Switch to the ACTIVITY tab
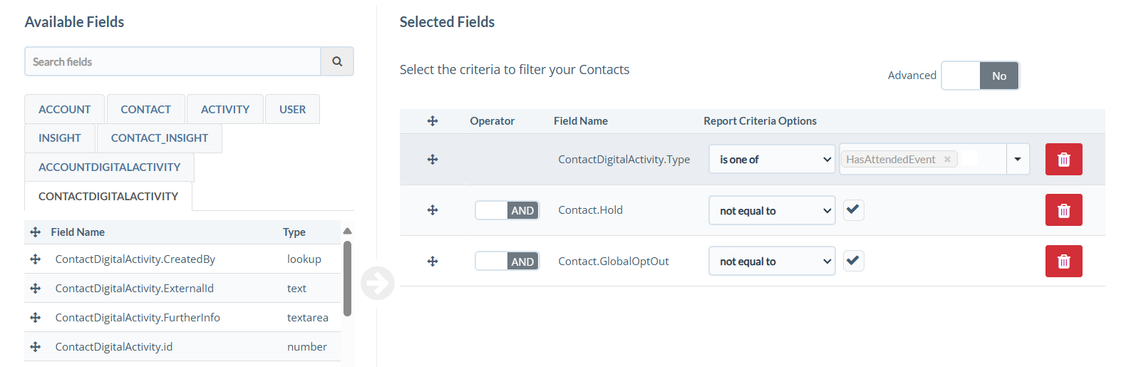The image size is (1131, 367). pyautogui.click(x=225, y=110)
